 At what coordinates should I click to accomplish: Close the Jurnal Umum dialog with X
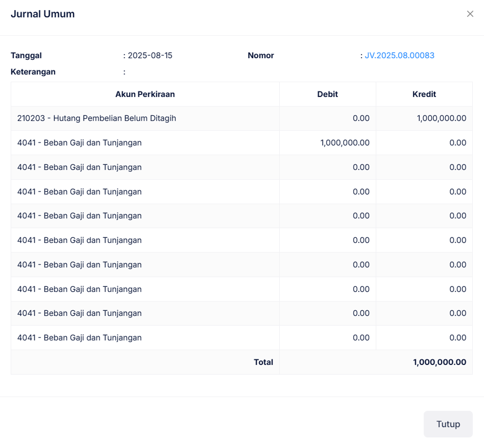point(470,14)
